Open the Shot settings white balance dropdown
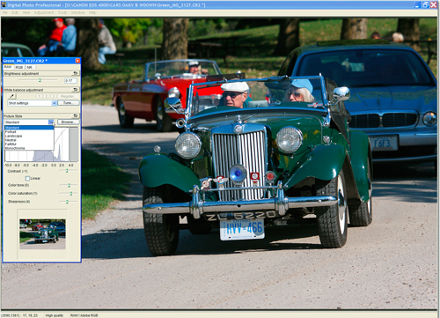The height and width of the screenshot is (318, 440). [32, 103]
